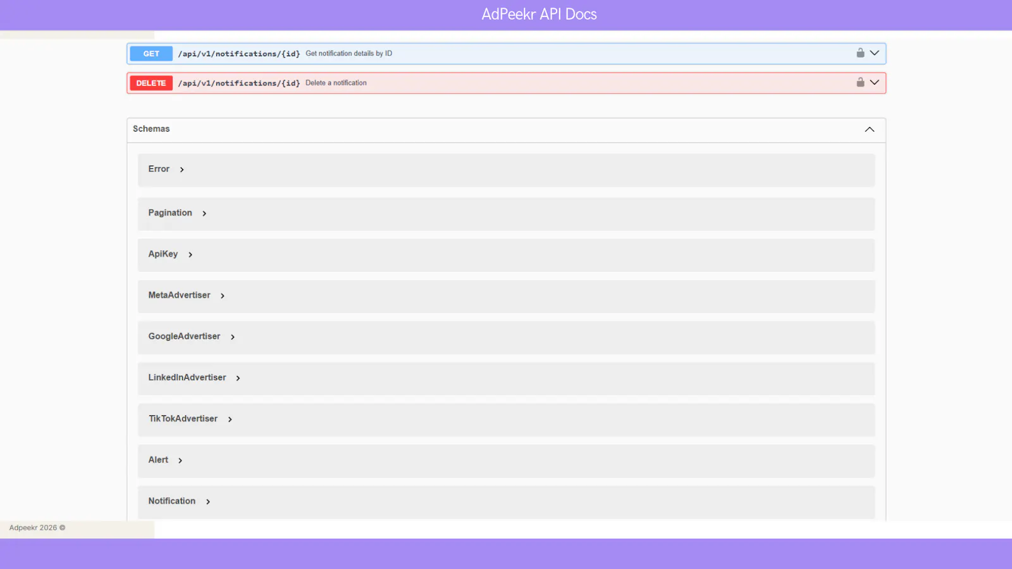Click the Alert schema name
The image size is (1012, 569).
pos(158,460)
